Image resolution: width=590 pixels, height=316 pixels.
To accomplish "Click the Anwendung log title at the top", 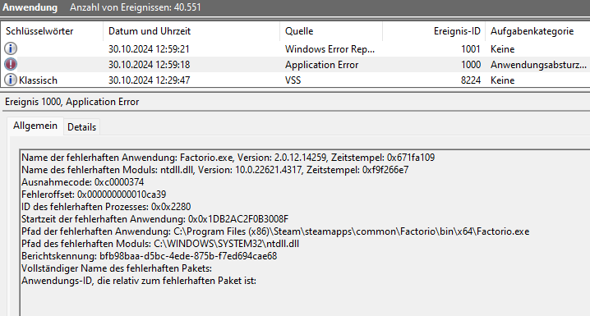I will (30, 7).
